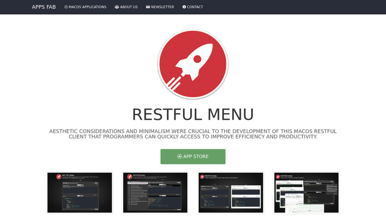Click the green App Store button
386x216 pixels.
[193, 157]
